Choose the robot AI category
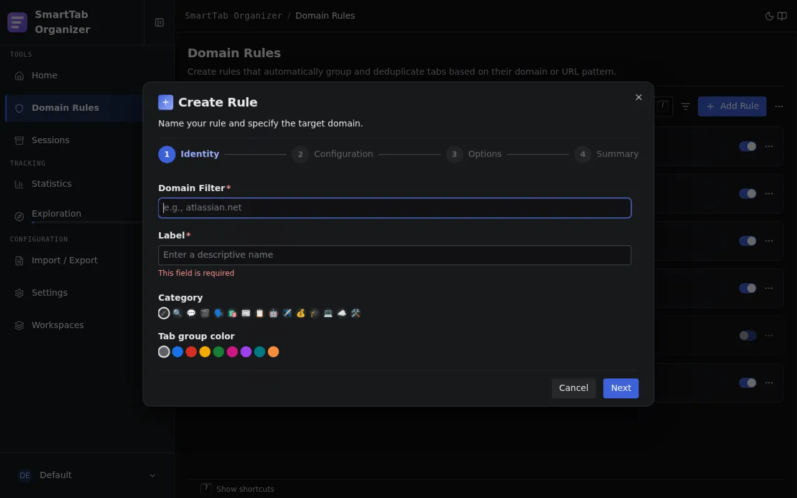797x498 pixels. (273, 313)
